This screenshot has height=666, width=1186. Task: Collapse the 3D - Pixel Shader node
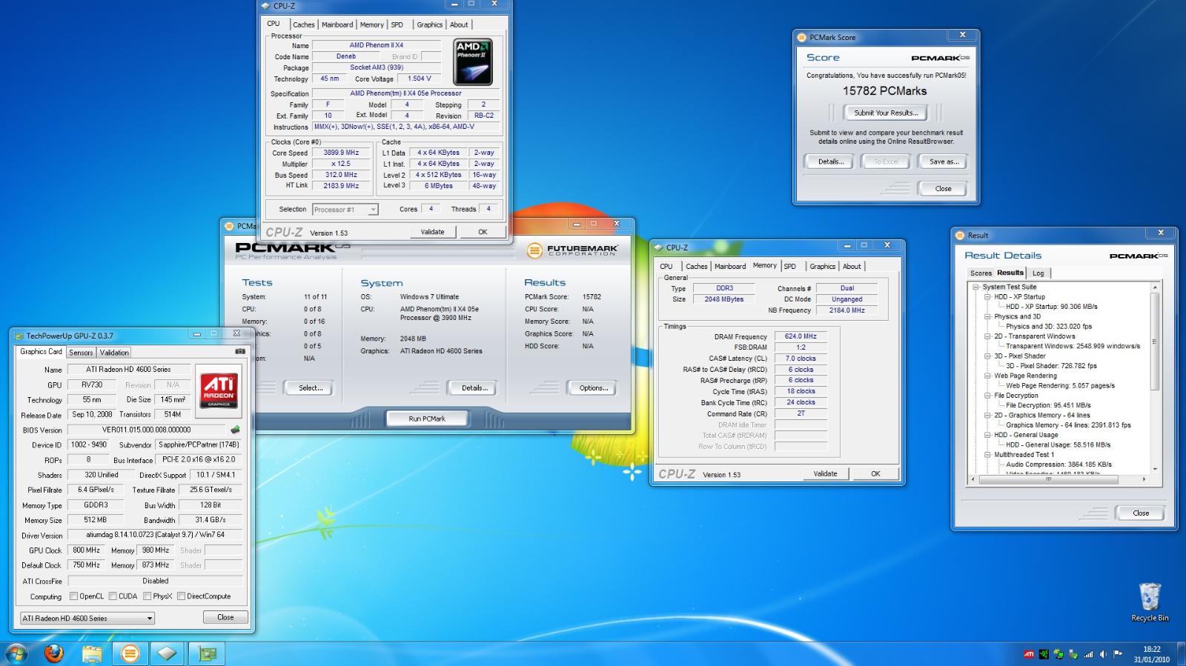(988, 356)
